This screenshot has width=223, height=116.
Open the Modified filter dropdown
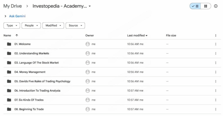click(53, 26)
